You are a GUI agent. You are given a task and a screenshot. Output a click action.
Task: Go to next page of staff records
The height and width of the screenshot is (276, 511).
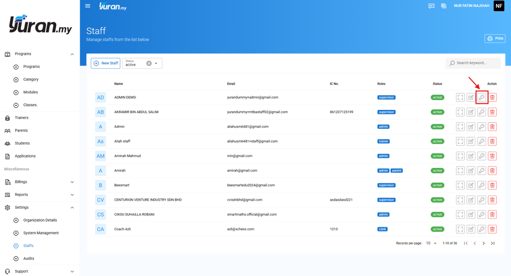[484, 243]
